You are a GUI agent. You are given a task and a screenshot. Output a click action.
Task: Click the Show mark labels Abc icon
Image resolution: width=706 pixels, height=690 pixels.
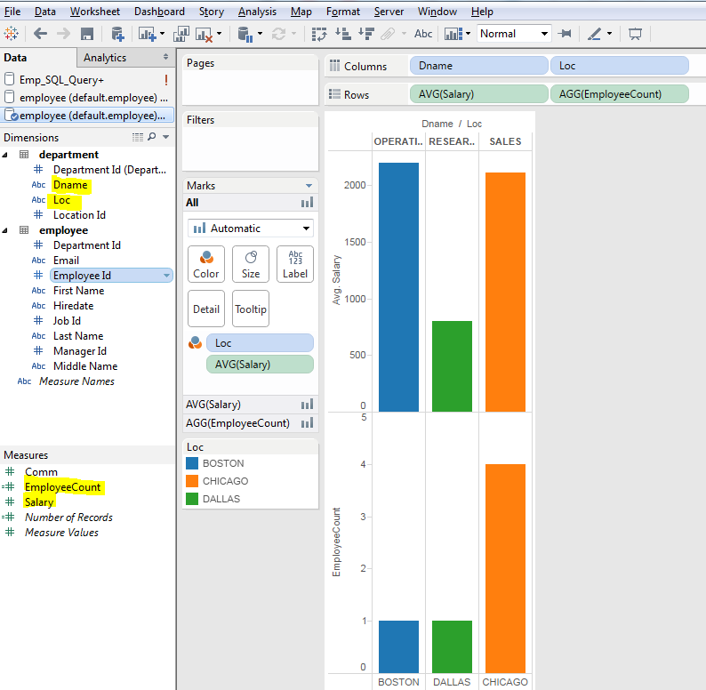(423, 34)
